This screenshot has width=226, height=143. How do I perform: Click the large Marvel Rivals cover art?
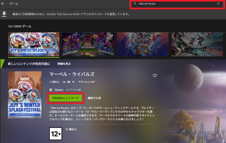tap(24, 95)
